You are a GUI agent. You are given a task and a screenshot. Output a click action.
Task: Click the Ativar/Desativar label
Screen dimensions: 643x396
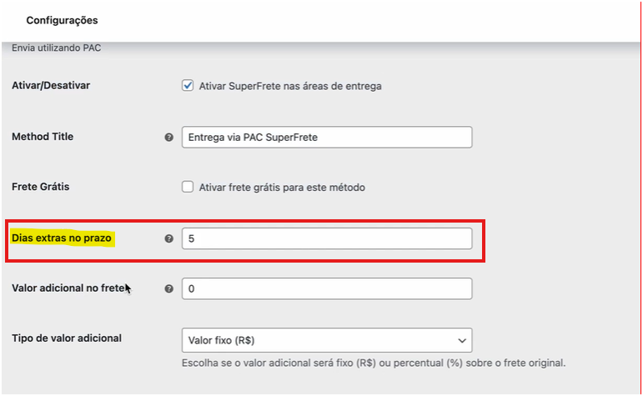click(x=51, y=86)
